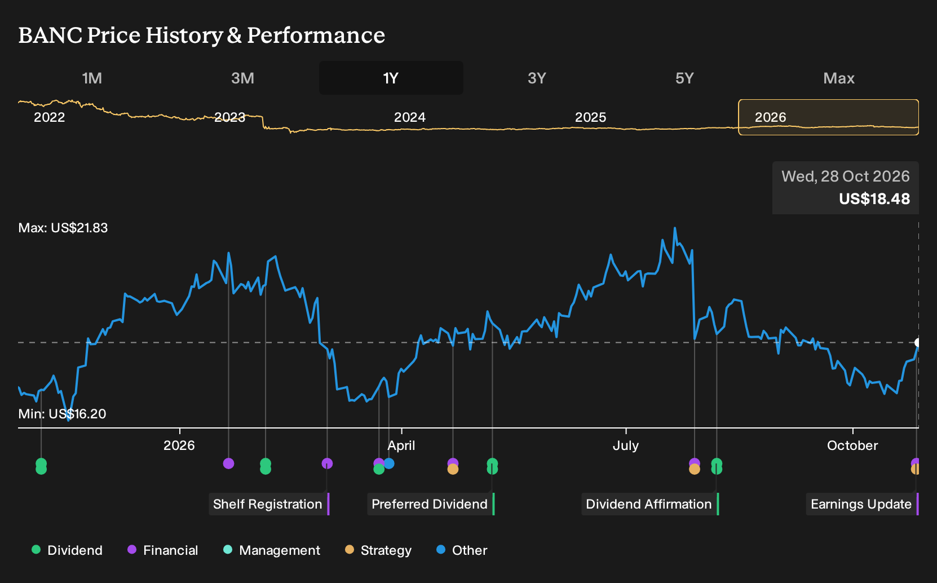937x583 pixels.
Task: Open the Preferred Dividend event label
Action: tap(431, 504)
